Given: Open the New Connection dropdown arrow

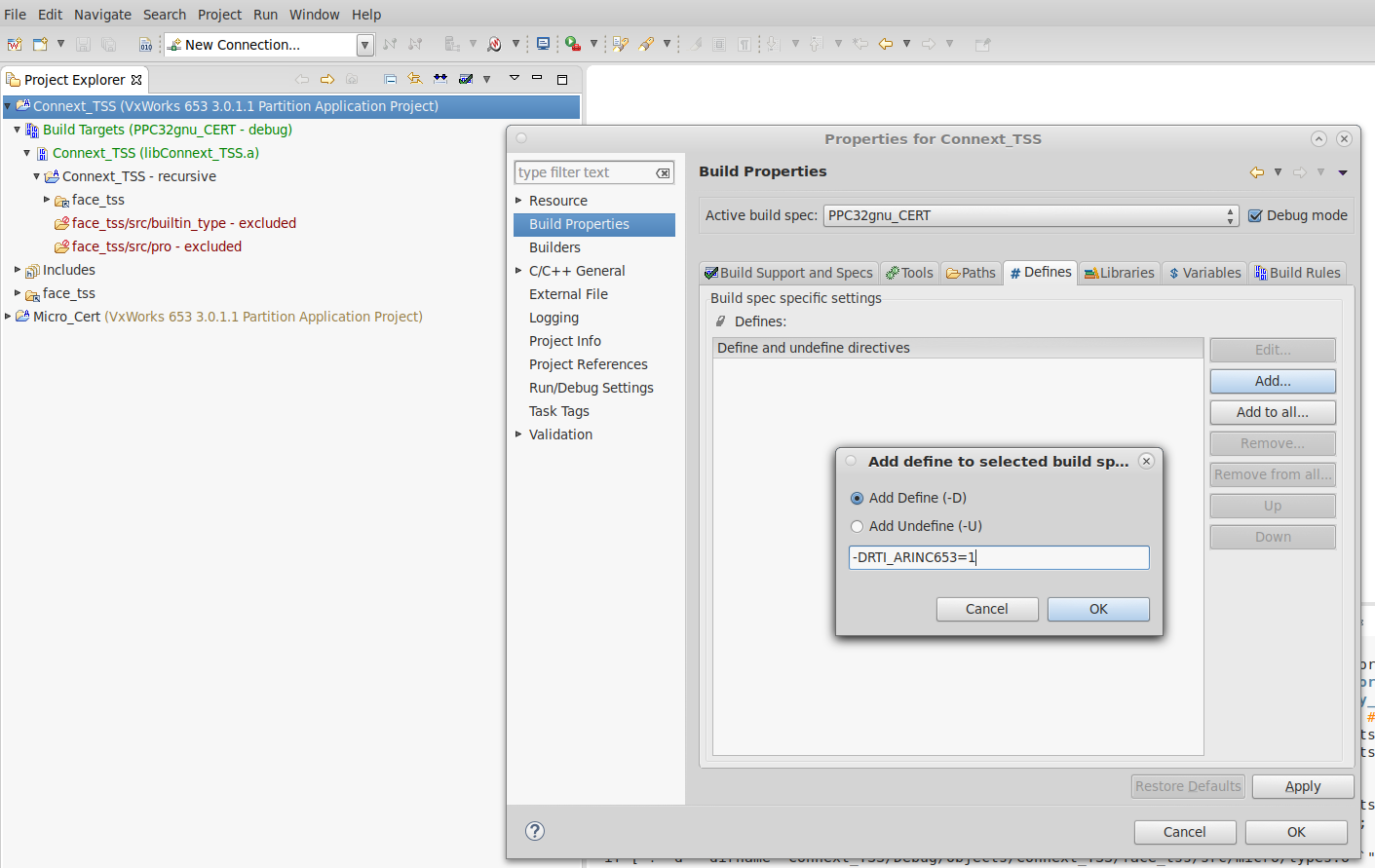Looking at the screenshot, I should pyautogui.click(x=364, y=45).
